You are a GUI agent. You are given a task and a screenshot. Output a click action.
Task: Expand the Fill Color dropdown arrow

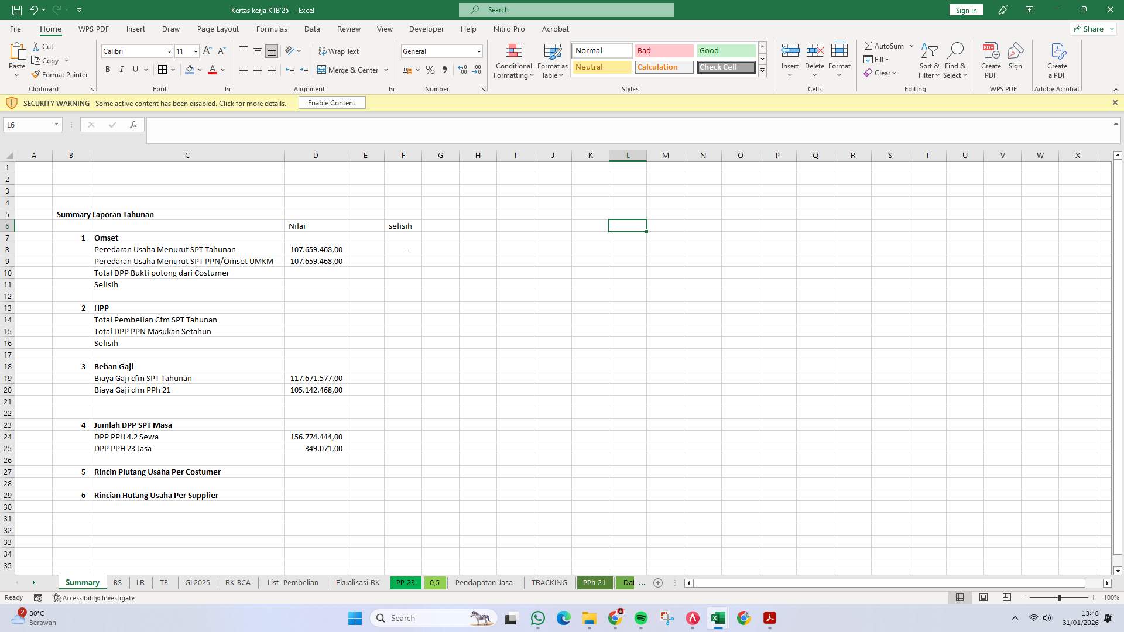200,70
